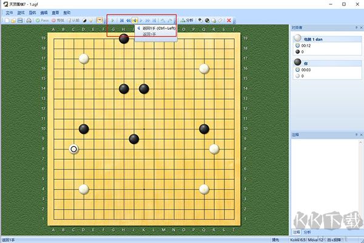Open the 文件 (File) menu
364x243 pixels.
(9, 13)
